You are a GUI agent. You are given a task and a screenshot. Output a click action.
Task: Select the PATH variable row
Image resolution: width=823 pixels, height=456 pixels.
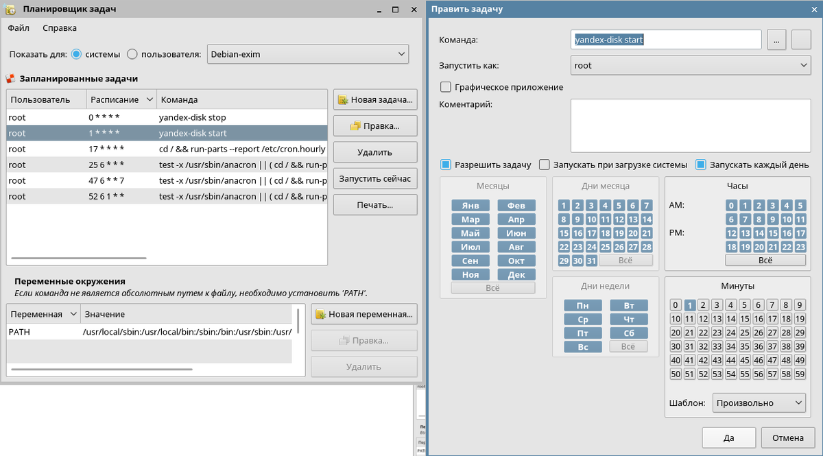coord(150,332)
